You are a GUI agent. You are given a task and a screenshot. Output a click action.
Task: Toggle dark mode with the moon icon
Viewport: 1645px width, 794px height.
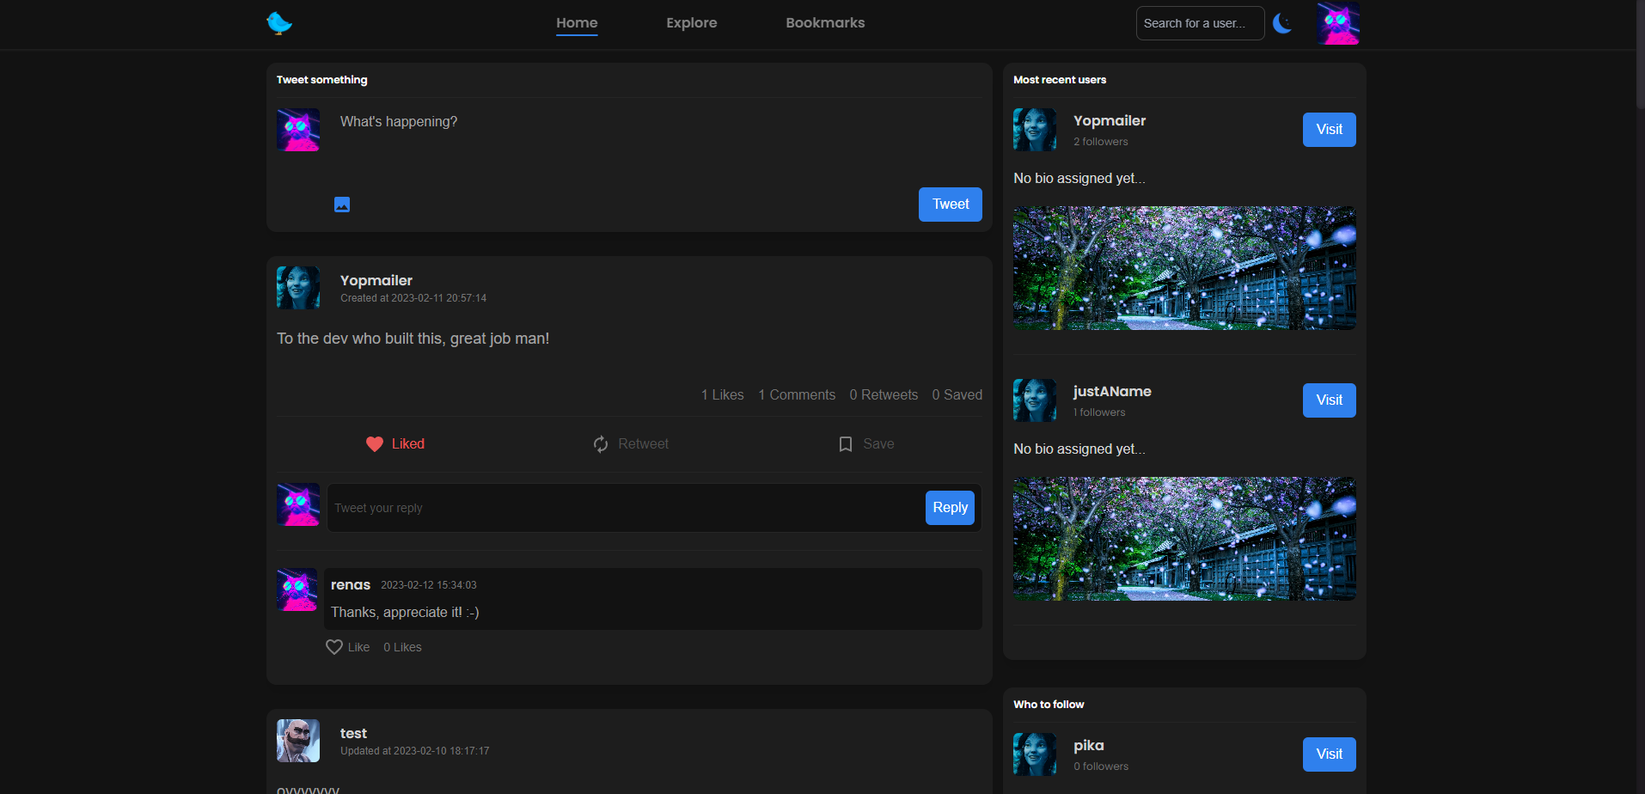[x=1282, y=23]
